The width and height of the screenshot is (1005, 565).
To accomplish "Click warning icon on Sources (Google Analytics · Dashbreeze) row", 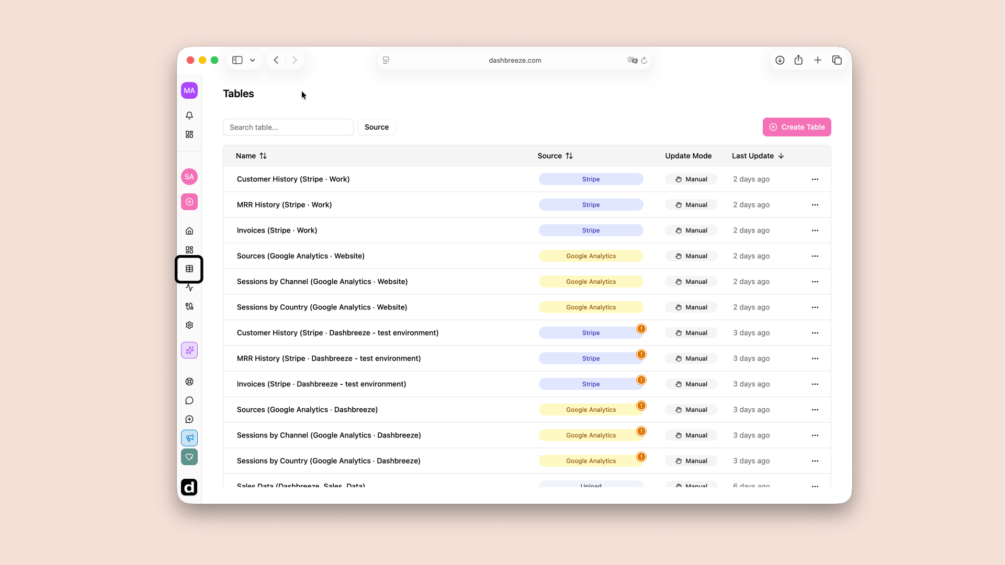I will pos(641,406).
